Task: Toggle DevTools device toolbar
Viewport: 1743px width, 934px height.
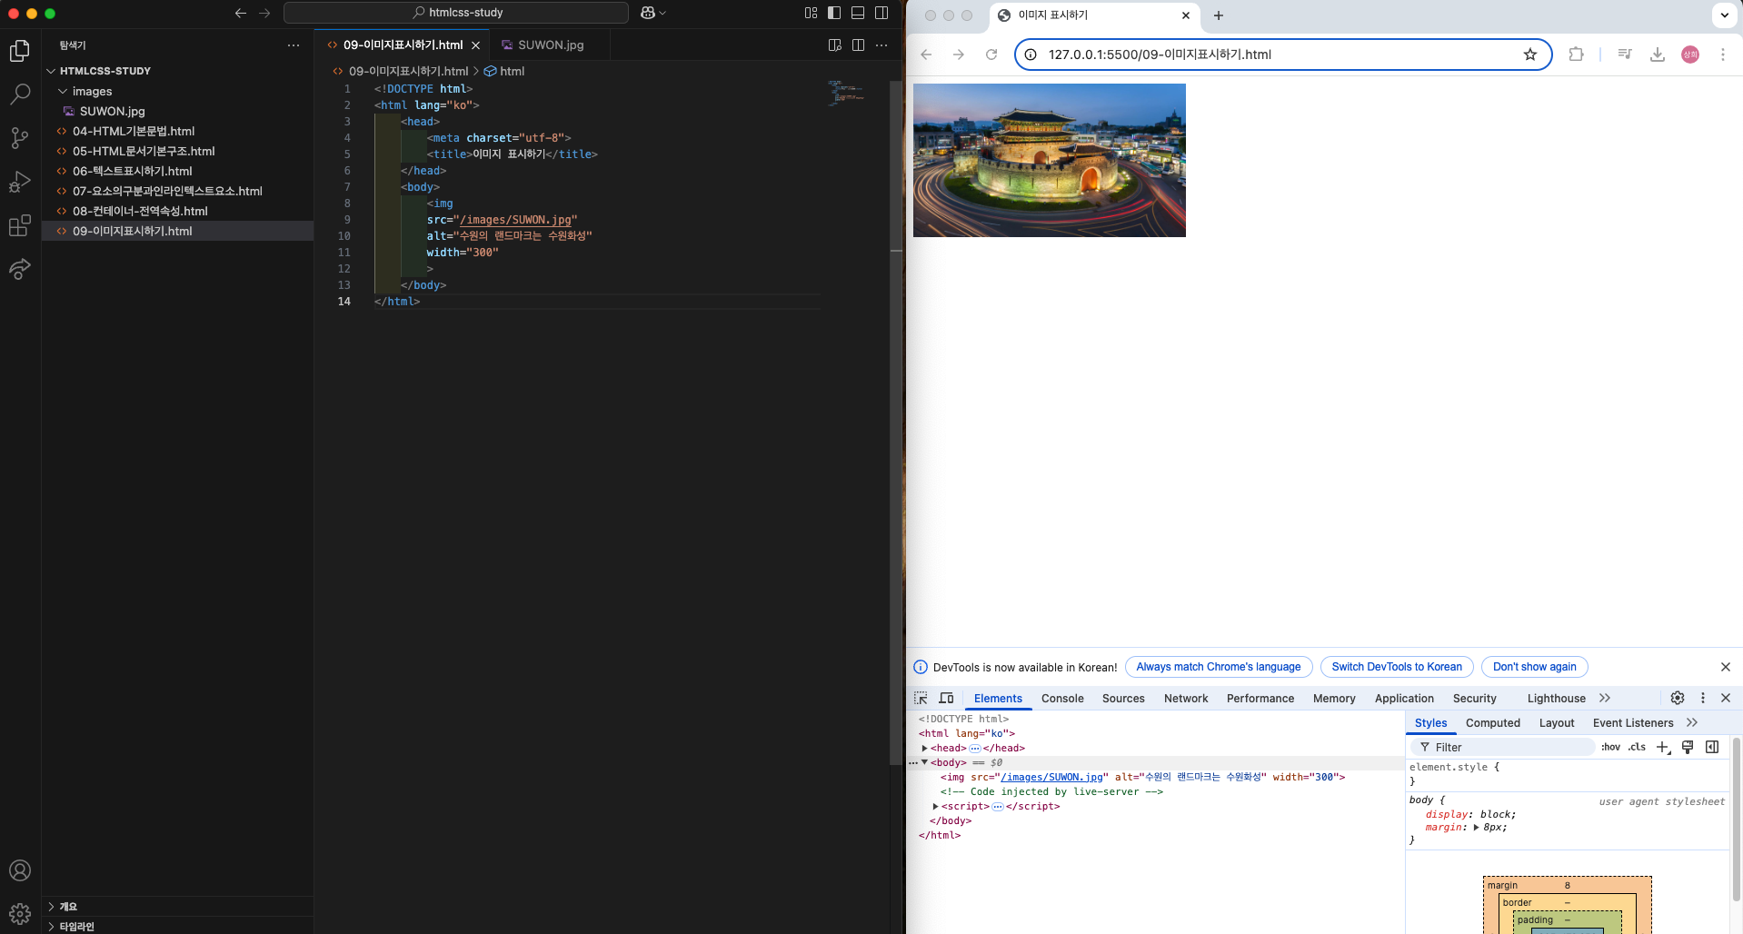Action: 946,698
